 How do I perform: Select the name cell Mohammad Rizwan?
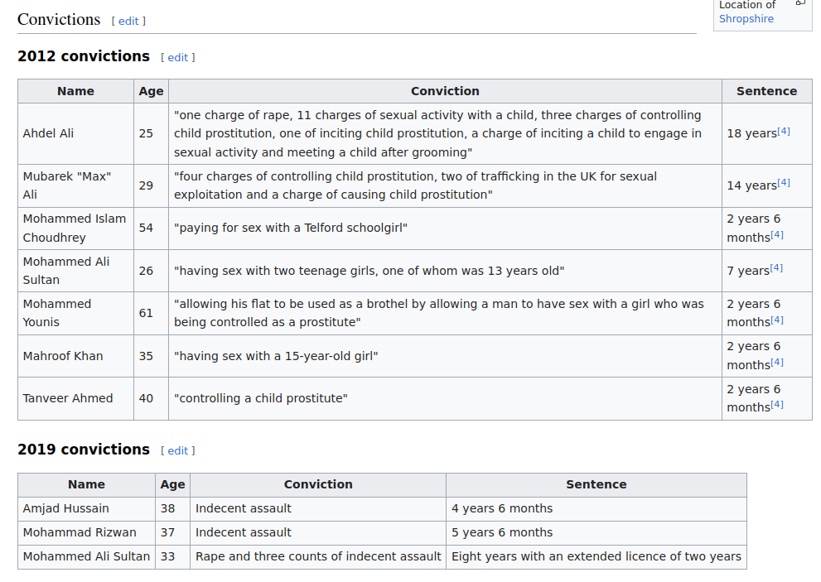(86, 533)
